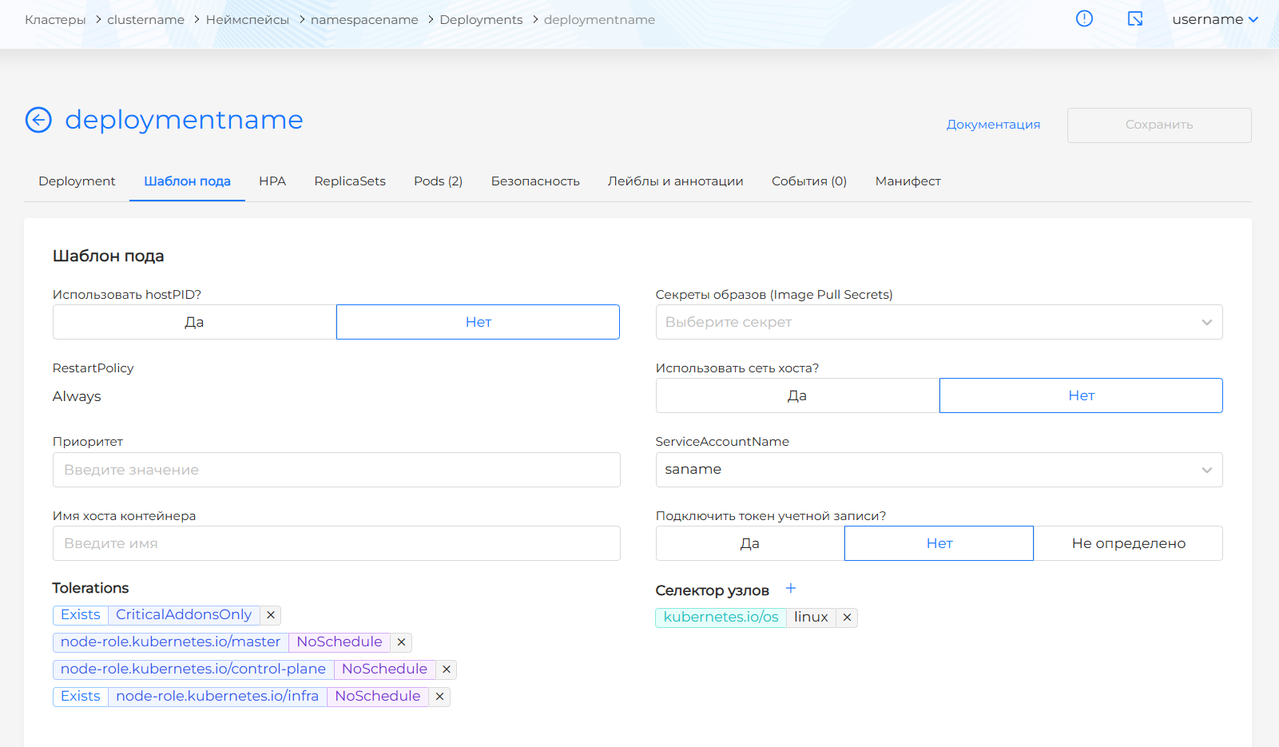Set host network usage to Да

click(796, 395)
